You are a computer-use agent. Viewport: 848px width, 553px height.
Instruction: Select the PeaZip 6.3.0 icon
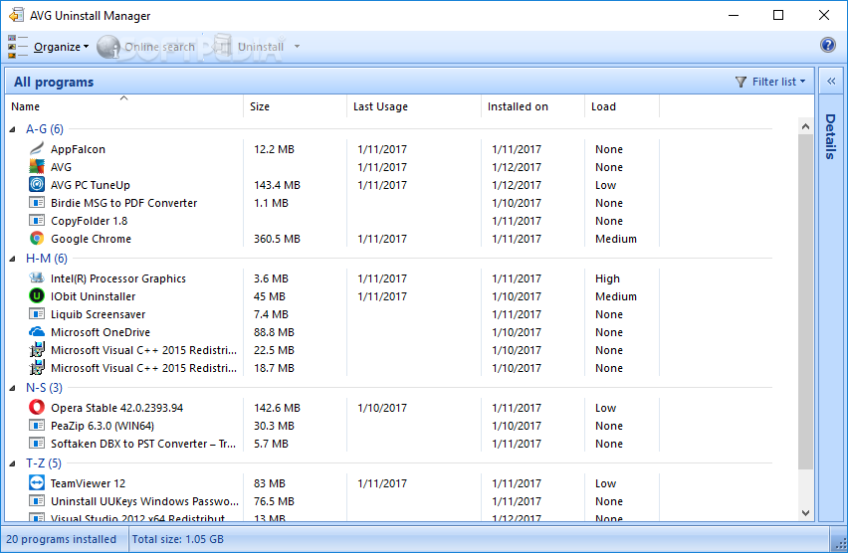[36, 426]
